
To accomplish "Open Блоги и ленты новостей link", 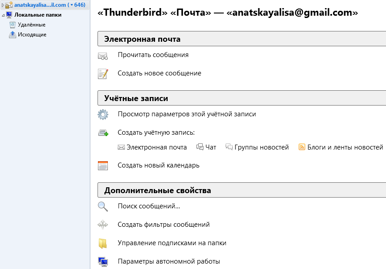I will [345, 147].
